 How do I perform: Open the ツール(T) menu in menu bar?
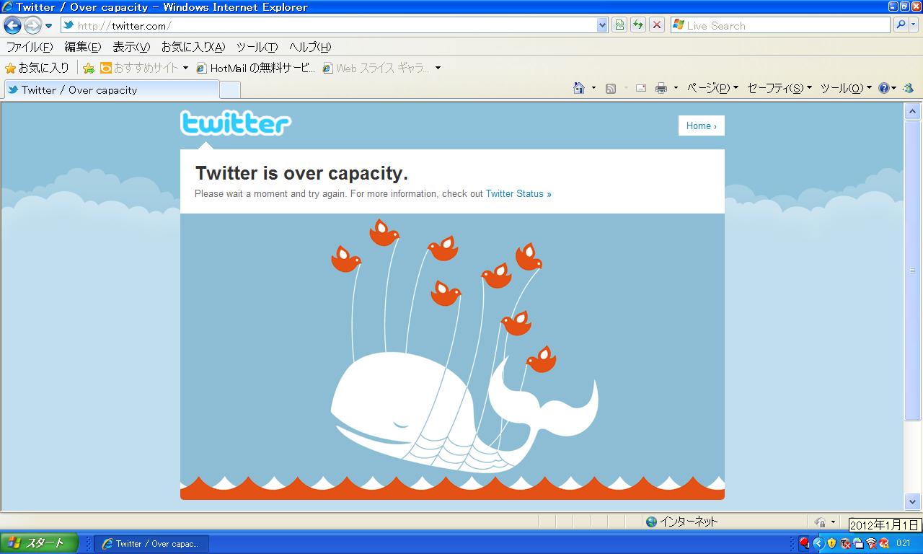[x=257, y=47]
